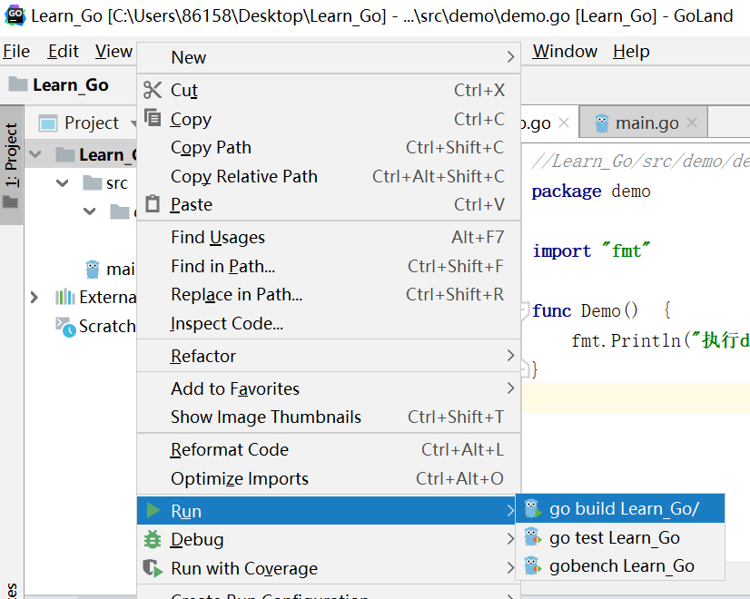
Task: Expand the External Libraries node
Action: tap(34, 298)
